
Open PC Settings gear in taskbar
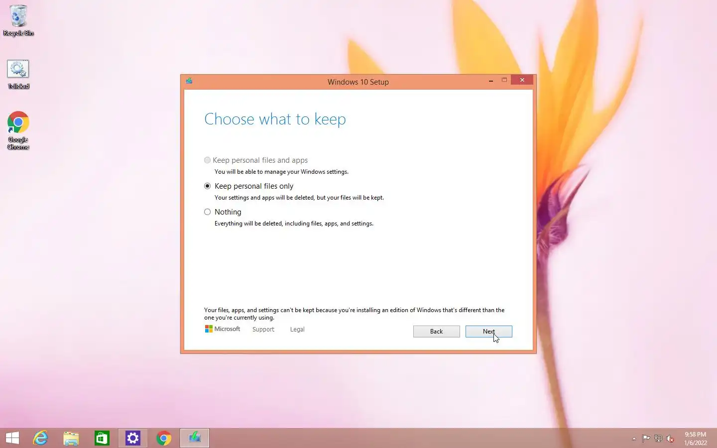pos(133,438)
